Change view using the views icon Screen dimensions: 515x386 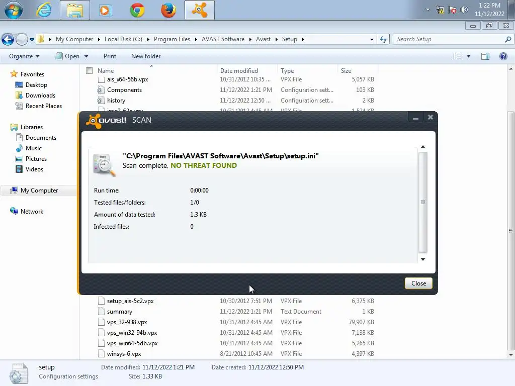tap(457, 56)
